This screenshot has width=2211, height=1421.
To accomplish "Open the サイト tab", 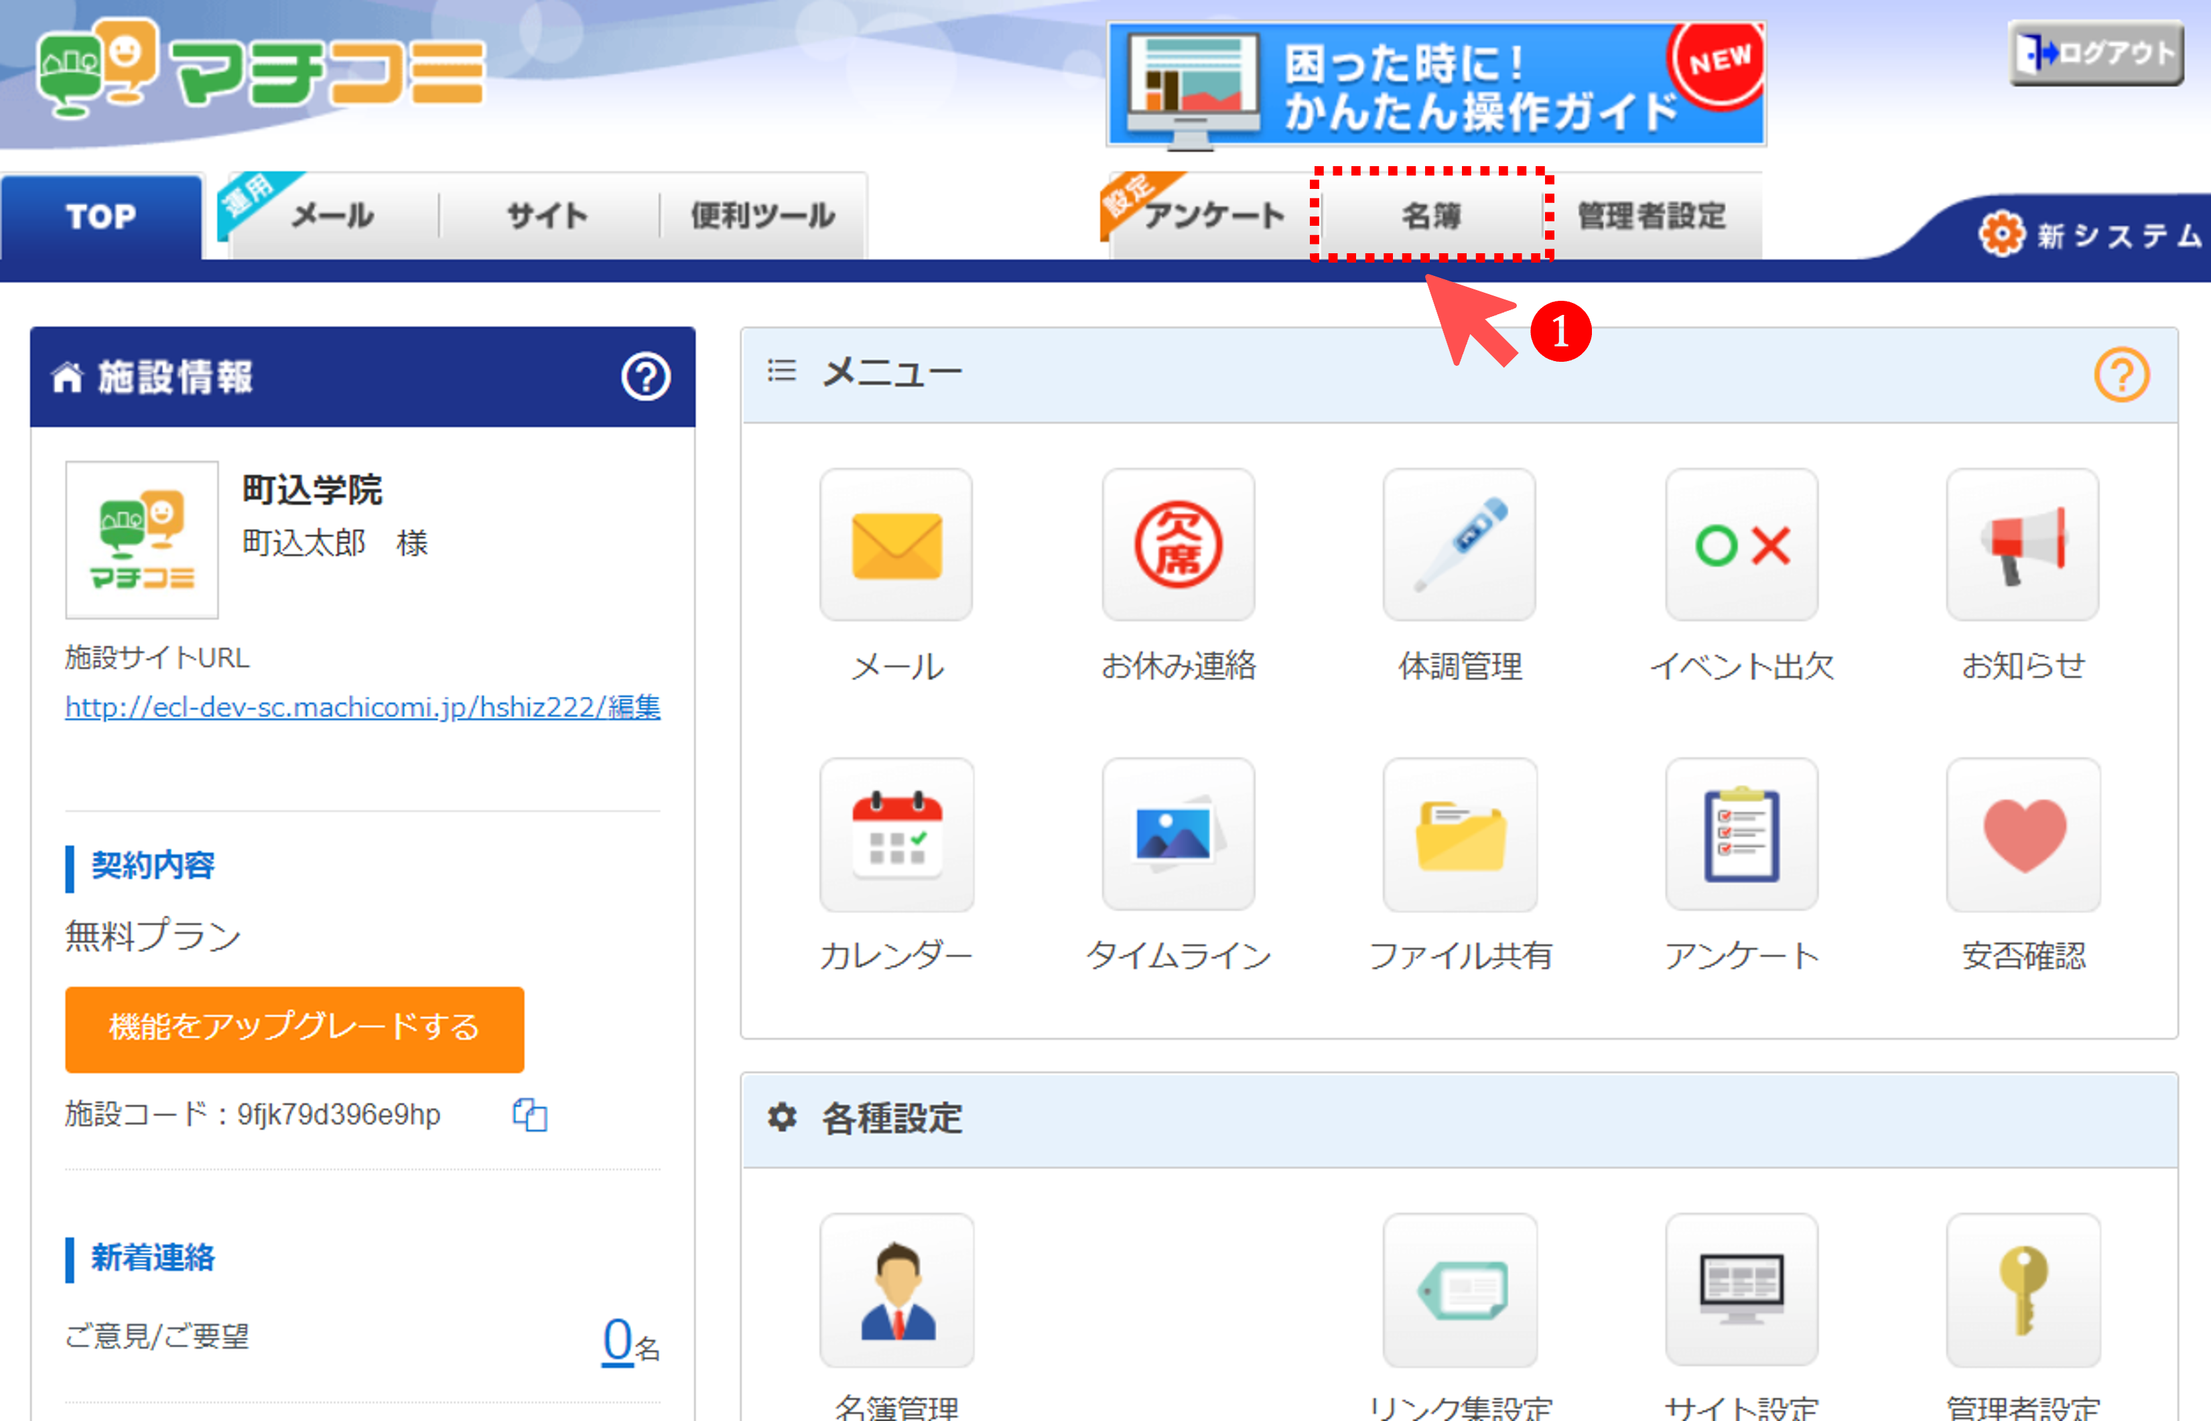I will click(x=548, y=216).
